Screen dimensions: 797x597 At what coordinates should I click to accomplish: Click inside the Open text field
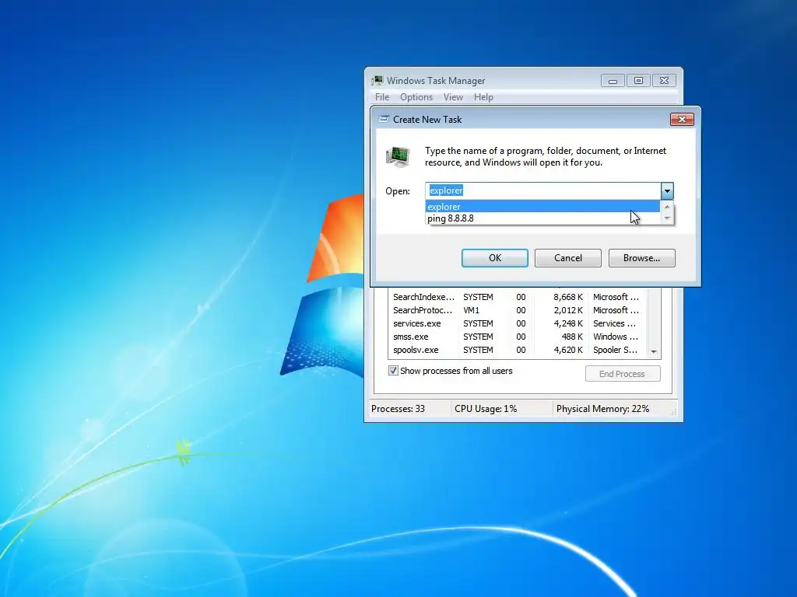click(x=542, y=191)
